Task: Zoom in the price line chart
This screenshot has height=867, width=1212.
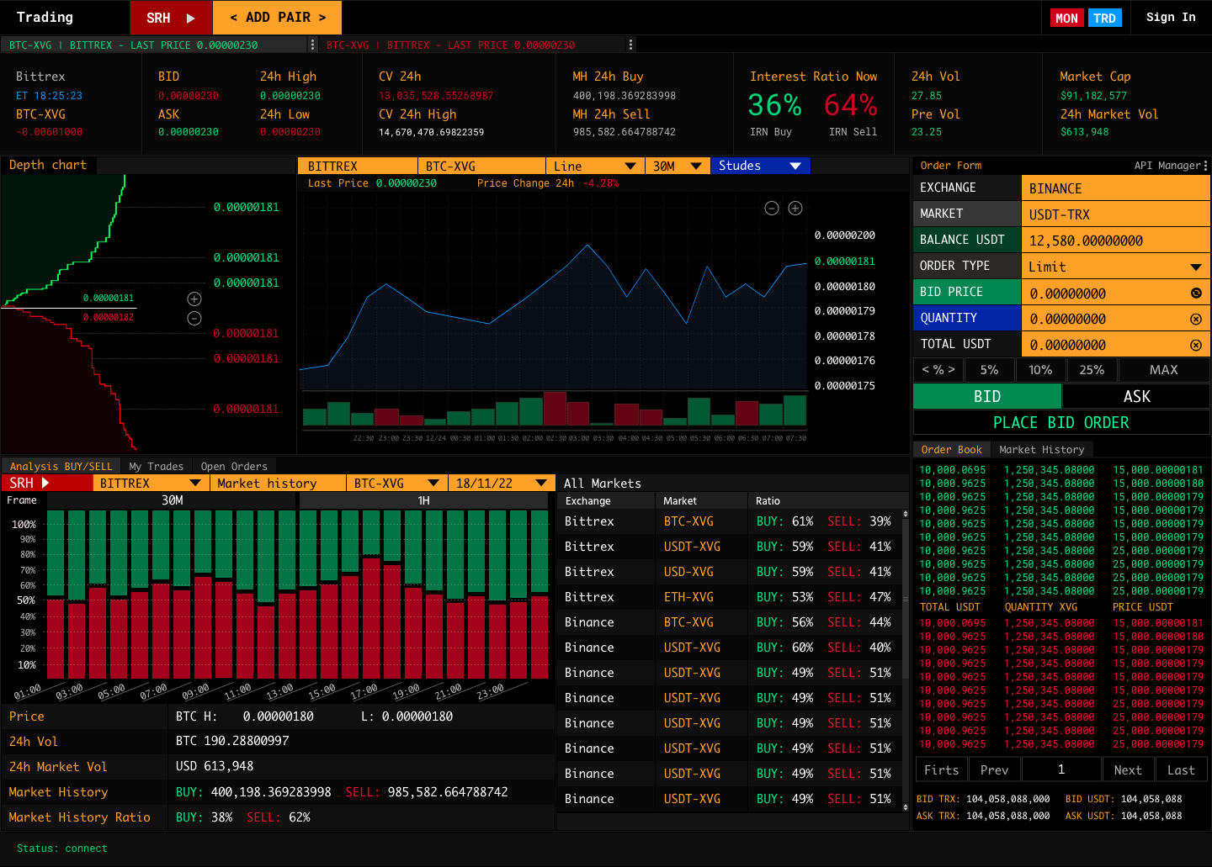Action: pos(795,208)
